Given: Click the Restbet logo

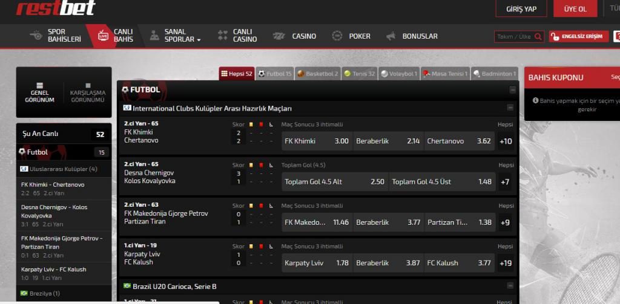Looking at the screenshot, I should click(56, 7).
